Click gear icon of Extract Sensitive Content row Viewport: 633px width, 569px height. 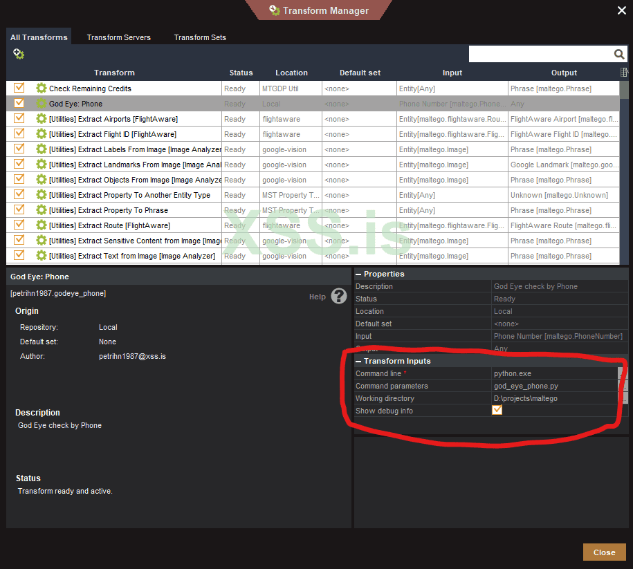[42, 241]
